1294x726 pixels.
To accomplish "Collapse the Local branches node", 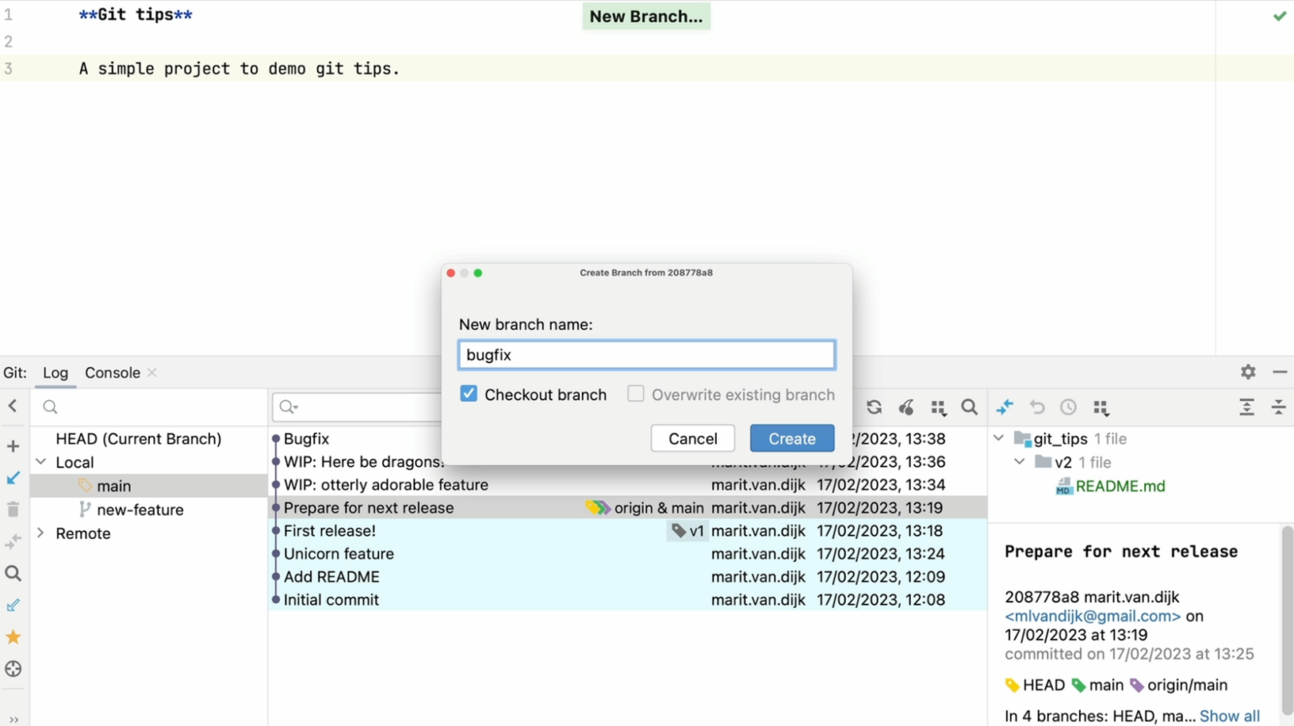I will click(x=40, y=462).
